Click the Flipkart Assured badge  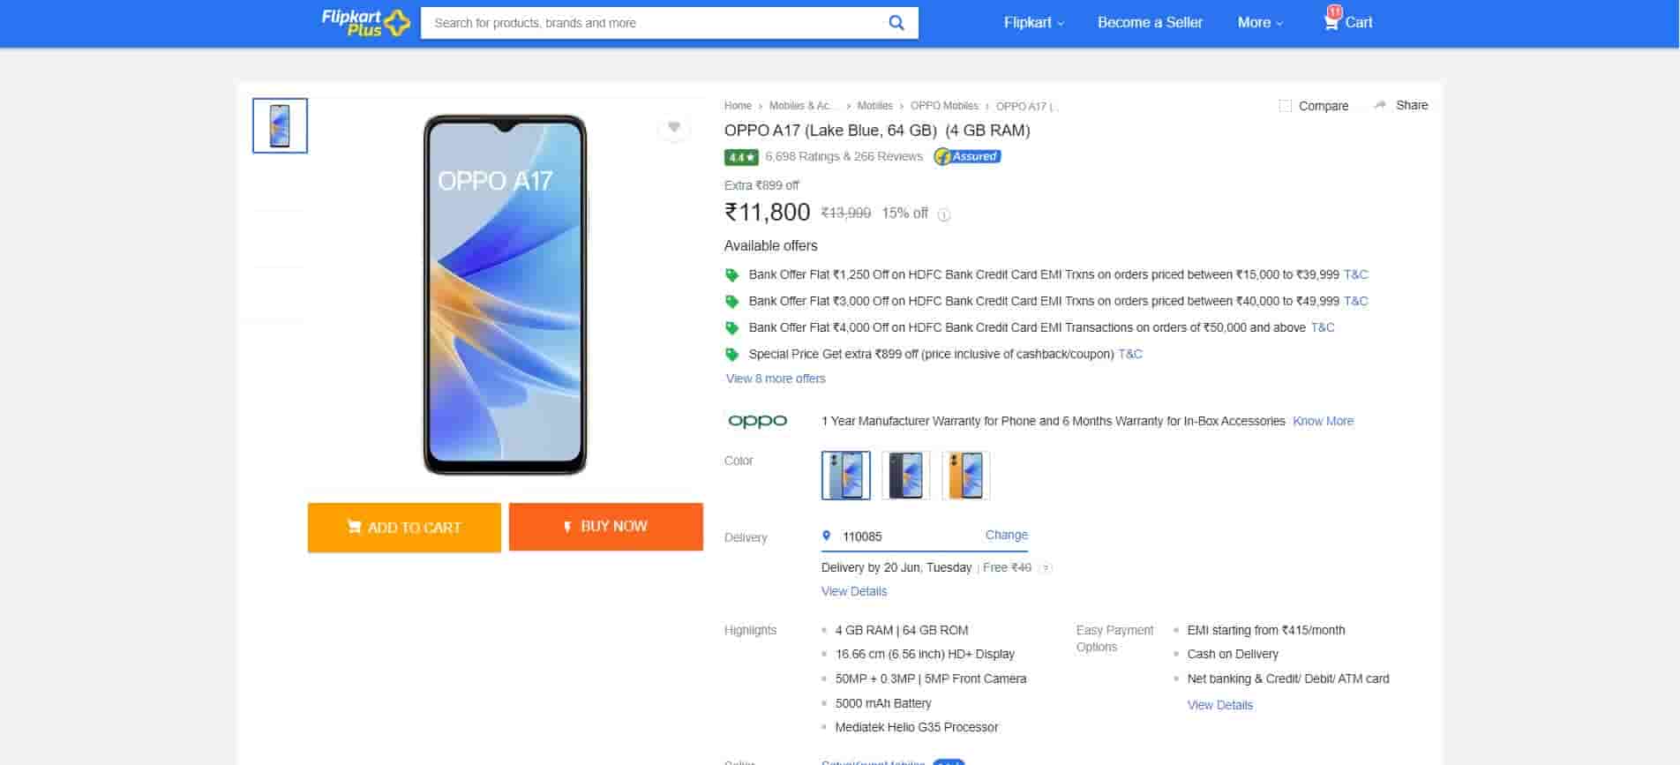tap(967, 157)
